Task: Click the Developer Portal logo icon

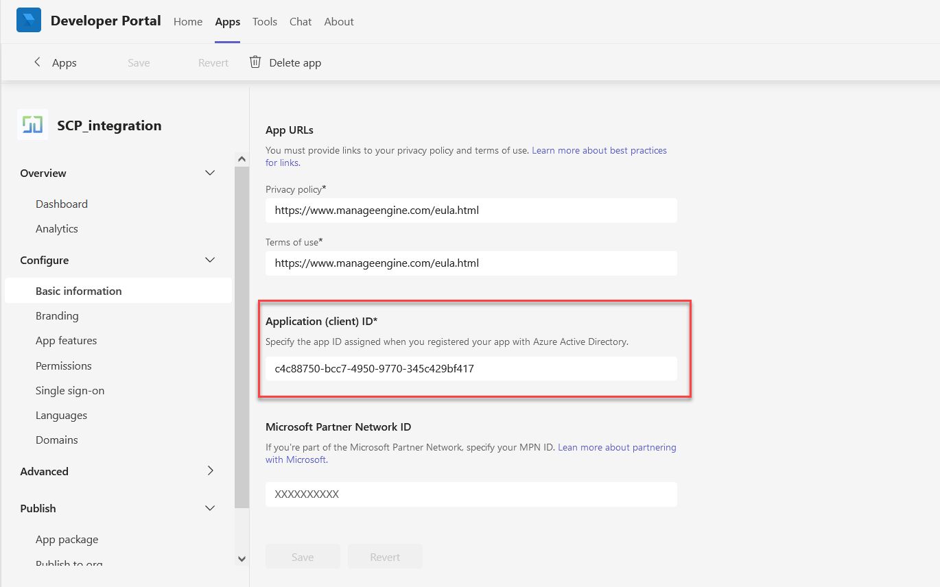Action: (29, 21)
